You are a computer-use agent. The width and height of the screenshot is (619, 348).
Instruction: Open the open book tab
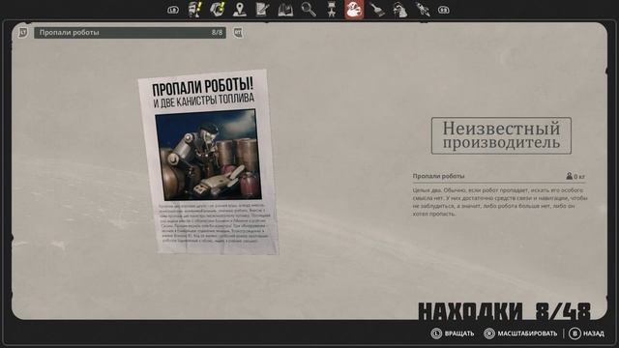(x=285, y=10)
